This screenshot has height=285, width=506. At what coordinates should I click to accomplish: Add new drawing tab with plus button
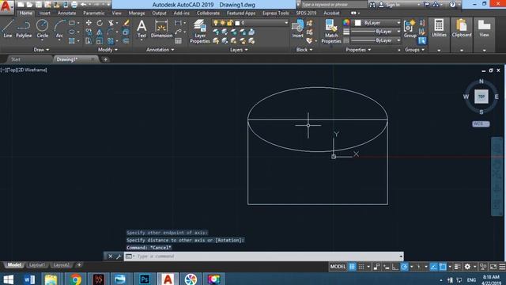[x=105, y=59]
